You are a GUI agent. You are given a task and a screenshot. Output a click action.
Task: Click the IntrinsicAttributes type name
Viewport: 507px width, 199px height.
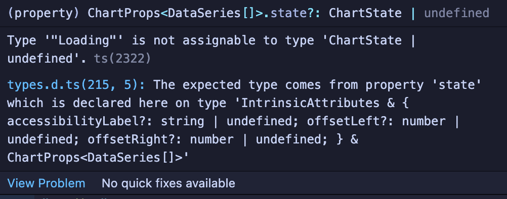coord(310,103)
